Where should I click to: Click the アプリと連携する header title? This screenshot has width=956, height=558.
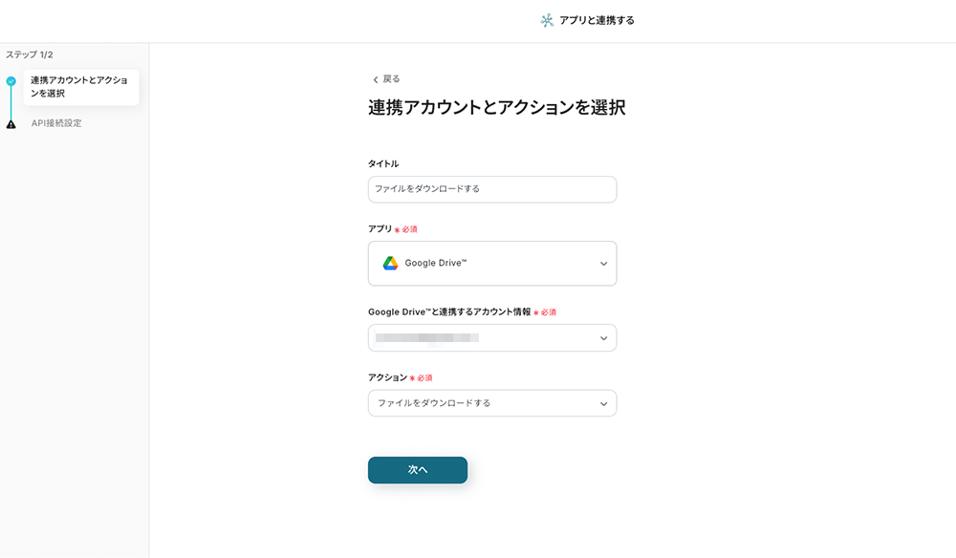click(597, 20)
